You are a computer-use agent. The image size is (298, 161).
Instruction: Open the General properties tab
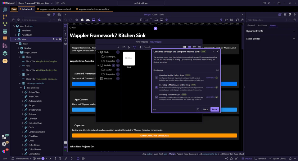251,25
